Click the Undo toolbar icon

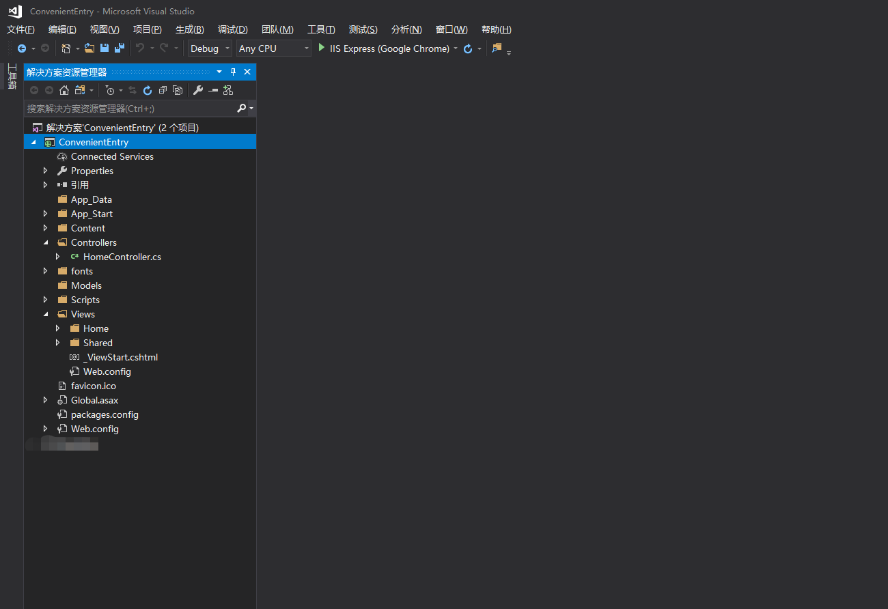click(x=140, y=48)
